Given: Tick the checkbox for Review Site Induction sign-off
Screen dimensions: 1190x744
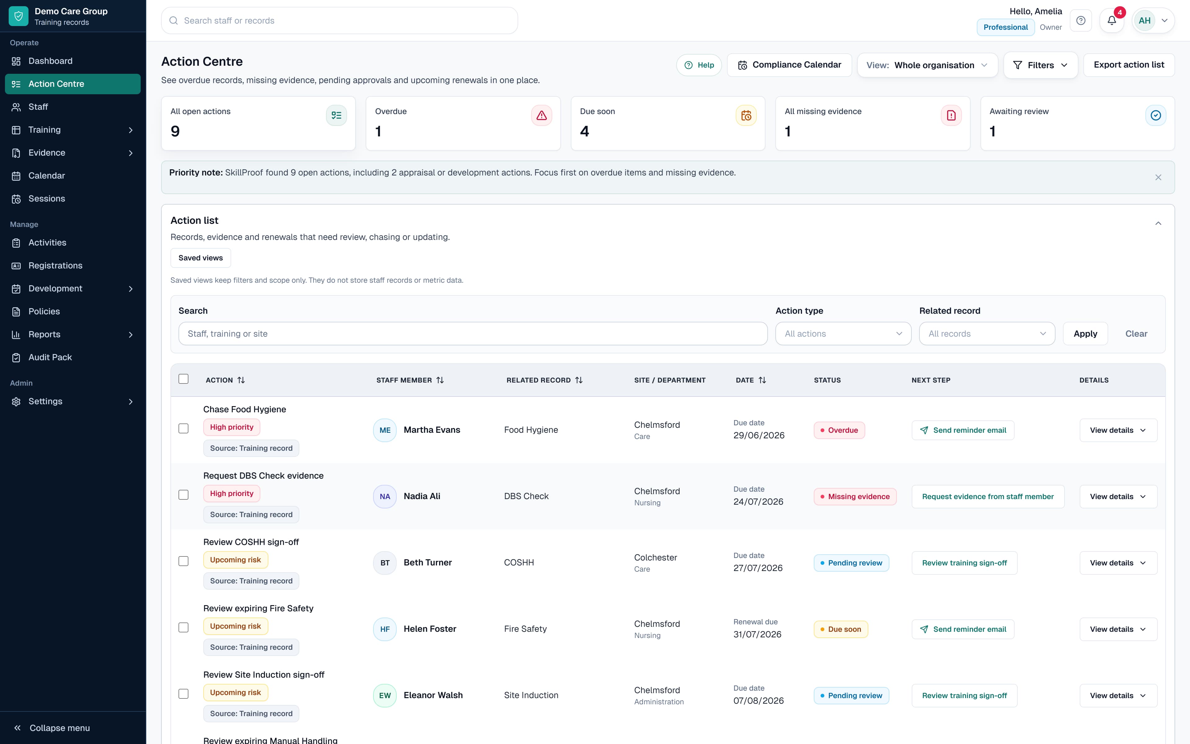Looking at the screenshot, I should (x=183, y=694).
